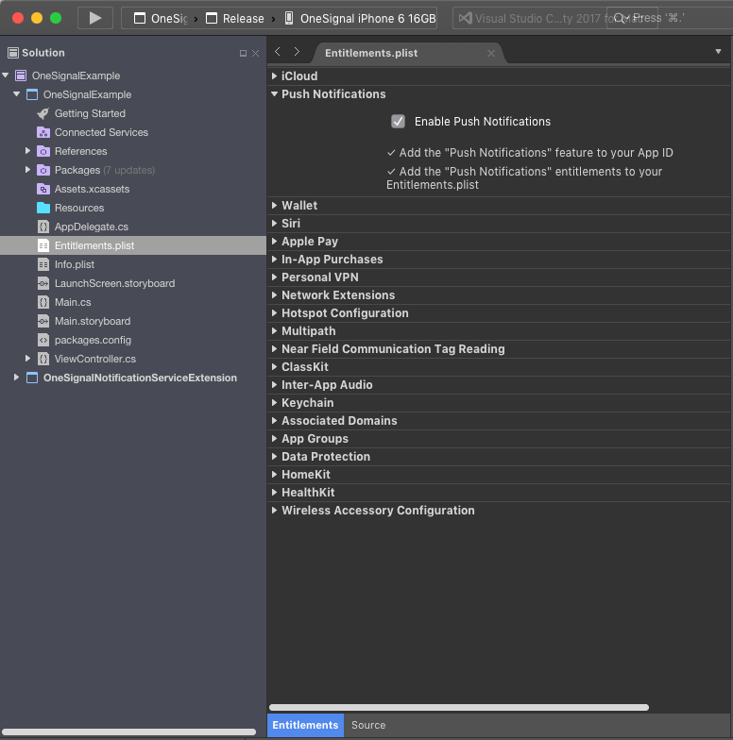Run the project with the Play button
The image size is (733, 740).
(x=94, y=18)
